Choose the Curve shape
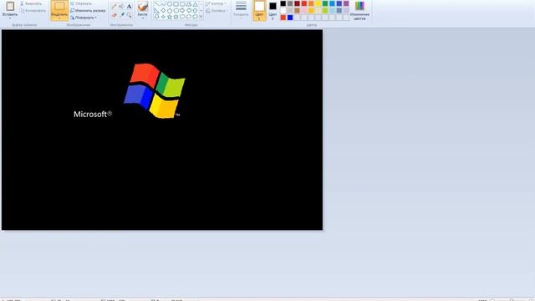The image size is (535, 301). point(163,3)
